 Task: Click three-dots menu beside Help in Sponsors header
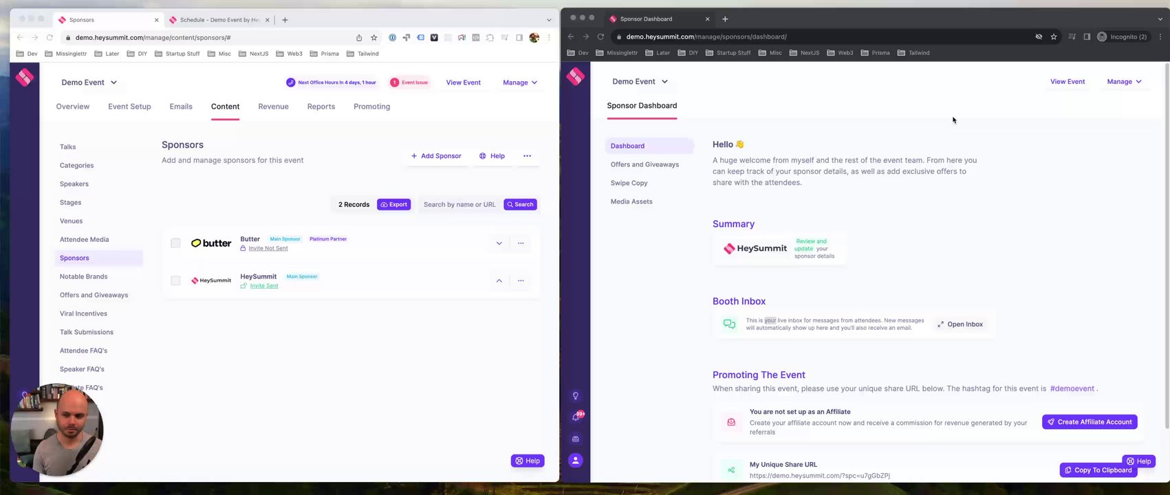(527, 156)
